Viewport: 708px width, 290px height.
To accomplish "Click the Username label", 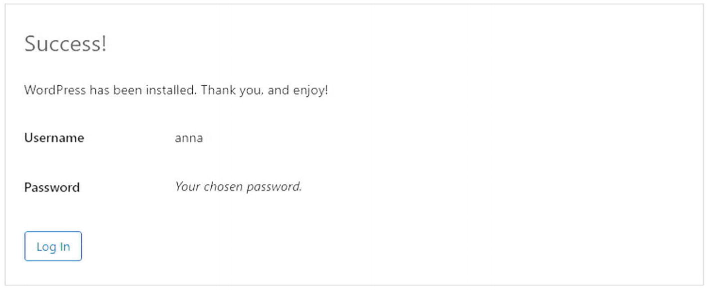I will [54, 138].
